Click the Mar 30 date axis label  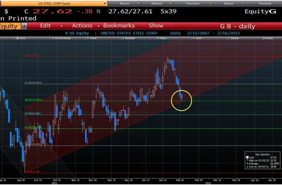point(236,180)
